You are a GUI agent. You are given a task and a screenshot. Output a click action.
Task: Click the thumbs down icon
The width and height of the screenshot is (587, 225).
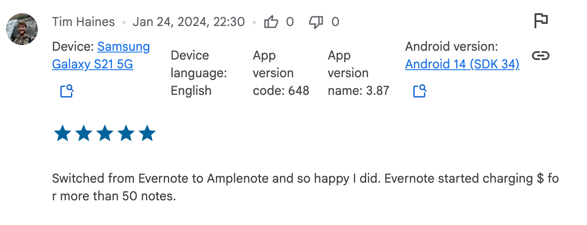pos(316,22)
